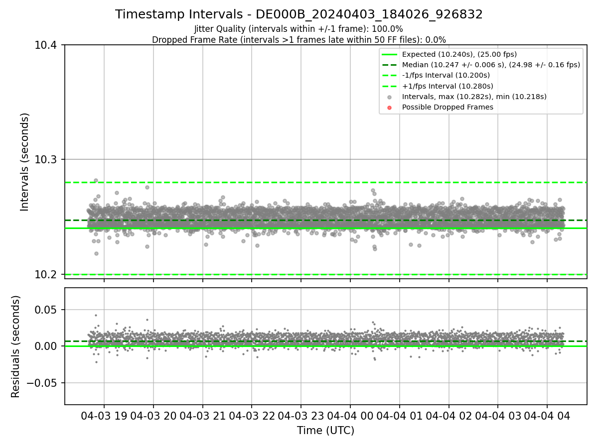Image resolution: width=598 pixels, height=448 pixels.
Task: Click the legend entry 'Expected (10.240s), (25.00 fps)'
Action: tap(459, 54)
